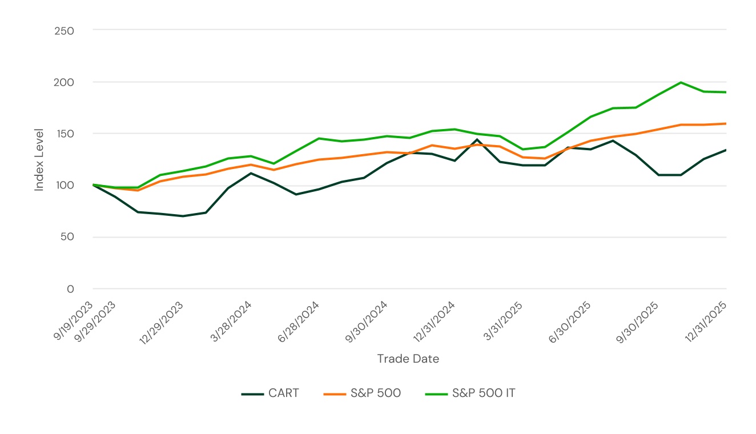The width and height of the screenshot is (756, 434).
Task: Click the 9/30/2024 date label
Action: click(x=367, y=322)
